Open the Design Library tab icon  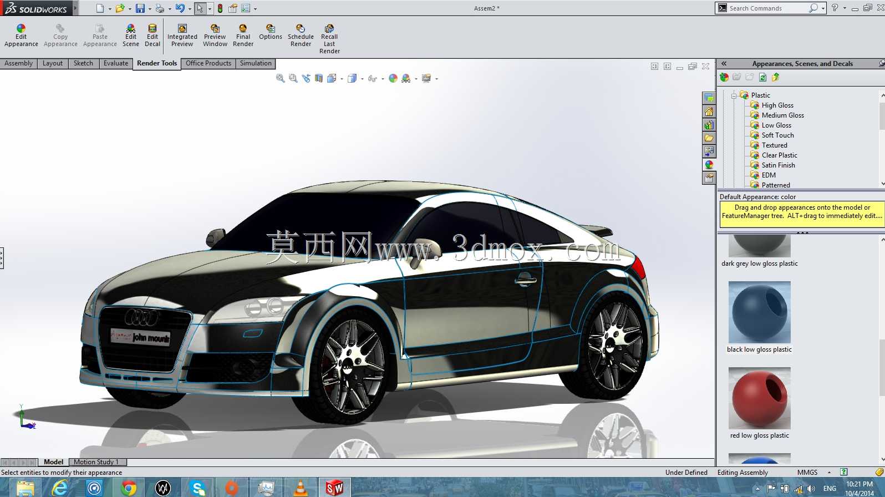(709, 125)
